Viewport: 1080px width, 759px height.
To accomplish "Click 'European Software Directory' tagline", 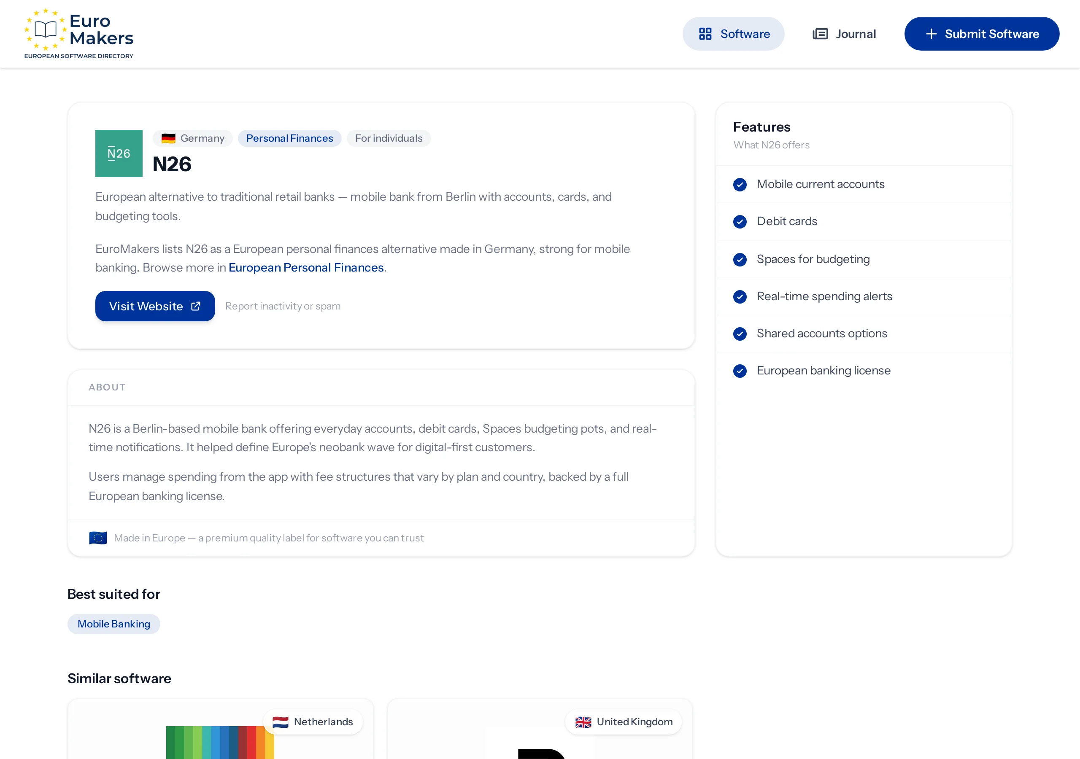I will (x=78, y=56).
